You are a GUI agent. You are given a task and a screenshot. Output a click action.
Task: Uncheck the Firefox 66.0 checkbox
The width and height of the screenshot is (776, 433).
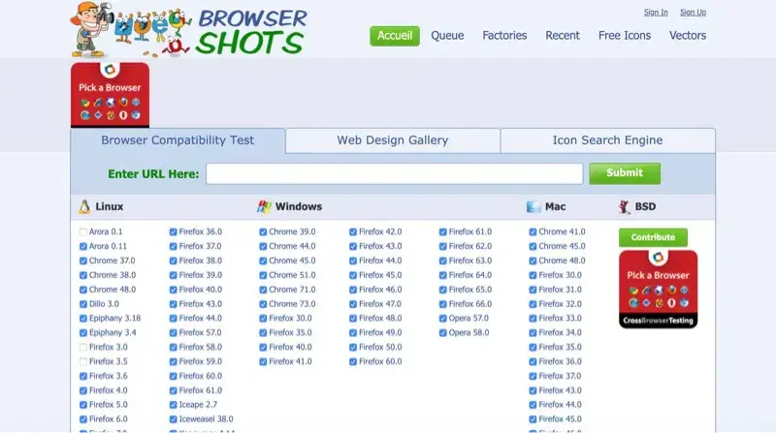point(443,304)
